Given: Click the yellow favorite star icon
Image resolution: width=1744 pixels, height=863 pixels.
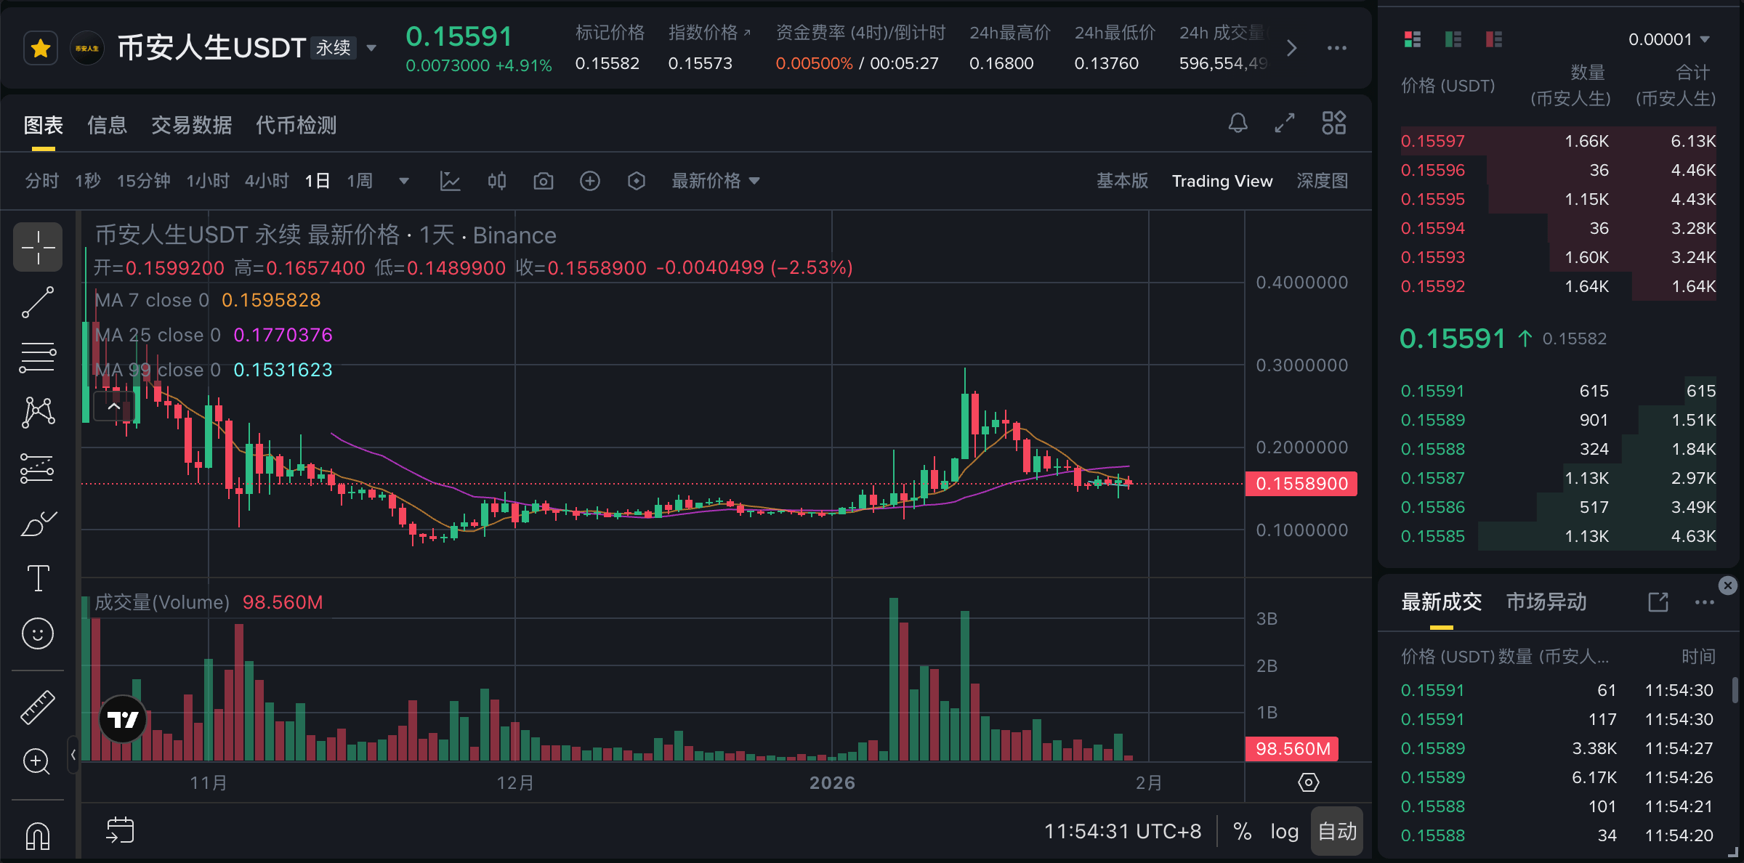Looking at the screenshot, I should click(41, 49).
